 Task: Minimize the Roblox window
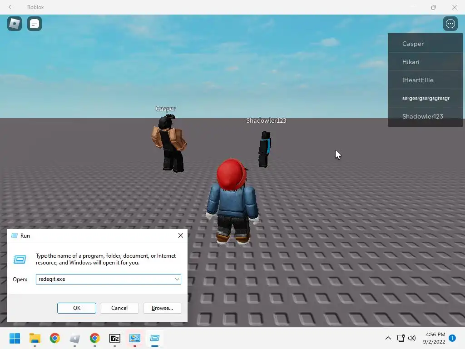[412, 7]
